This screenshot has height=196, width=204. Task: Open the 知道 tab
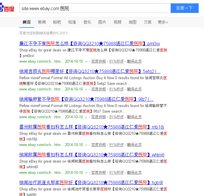click(x=72, y=22)
